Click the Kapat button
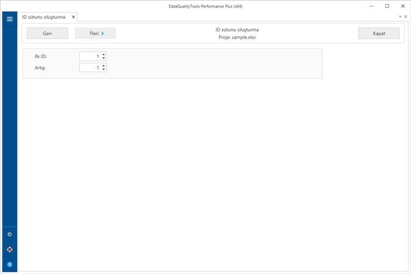 pyautogui.click(x=379, y=33)
